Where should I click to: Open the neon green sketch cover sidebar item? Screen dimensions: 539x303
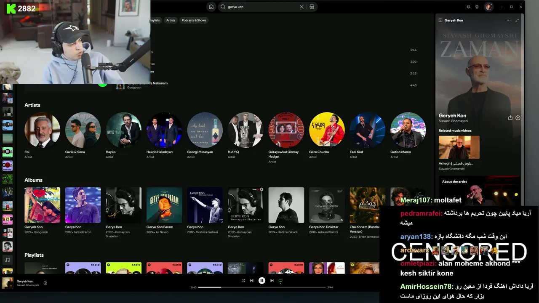click(x=7, y=179)
